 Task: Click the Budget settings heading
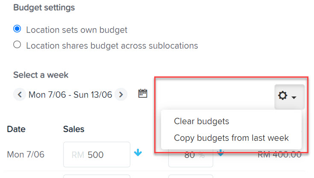point(44,8)
